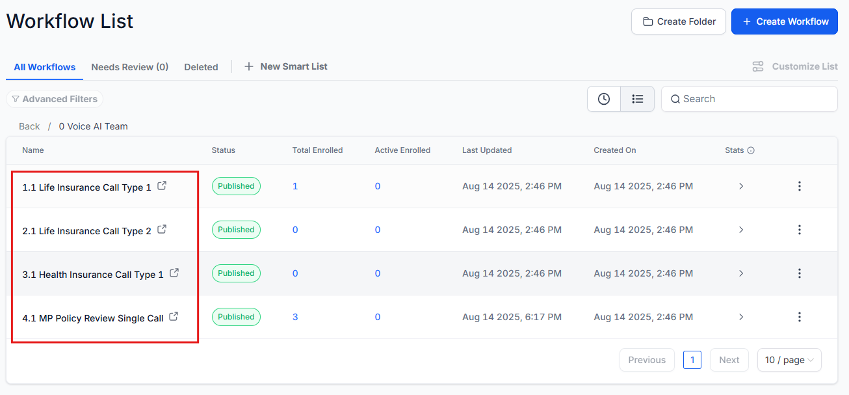Open the 10 / page dropdown

coord(789,360)
